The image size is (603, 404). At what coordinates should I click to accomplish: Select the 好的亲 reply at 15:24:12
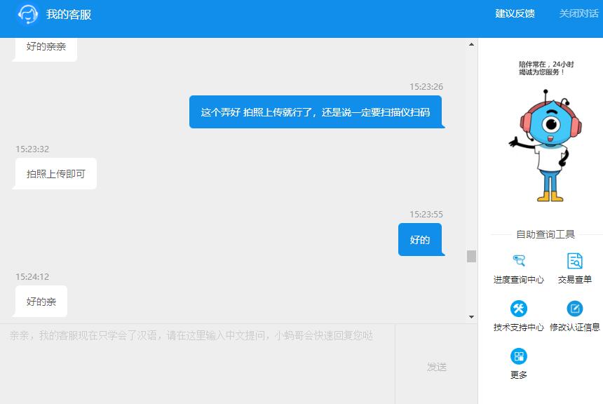point(41,302)
